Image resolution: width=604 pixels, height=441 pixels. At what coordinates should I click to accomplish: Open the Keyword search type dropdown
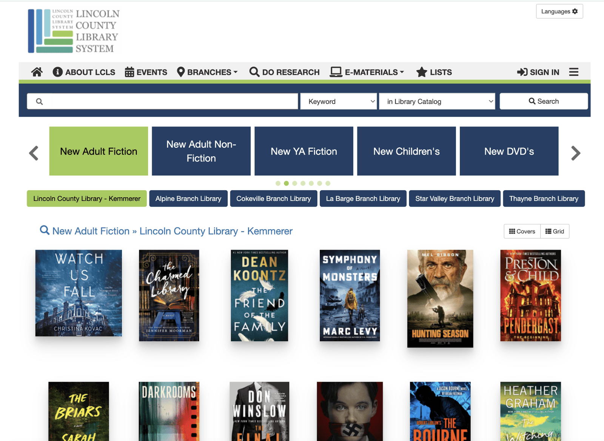(339, 101)
